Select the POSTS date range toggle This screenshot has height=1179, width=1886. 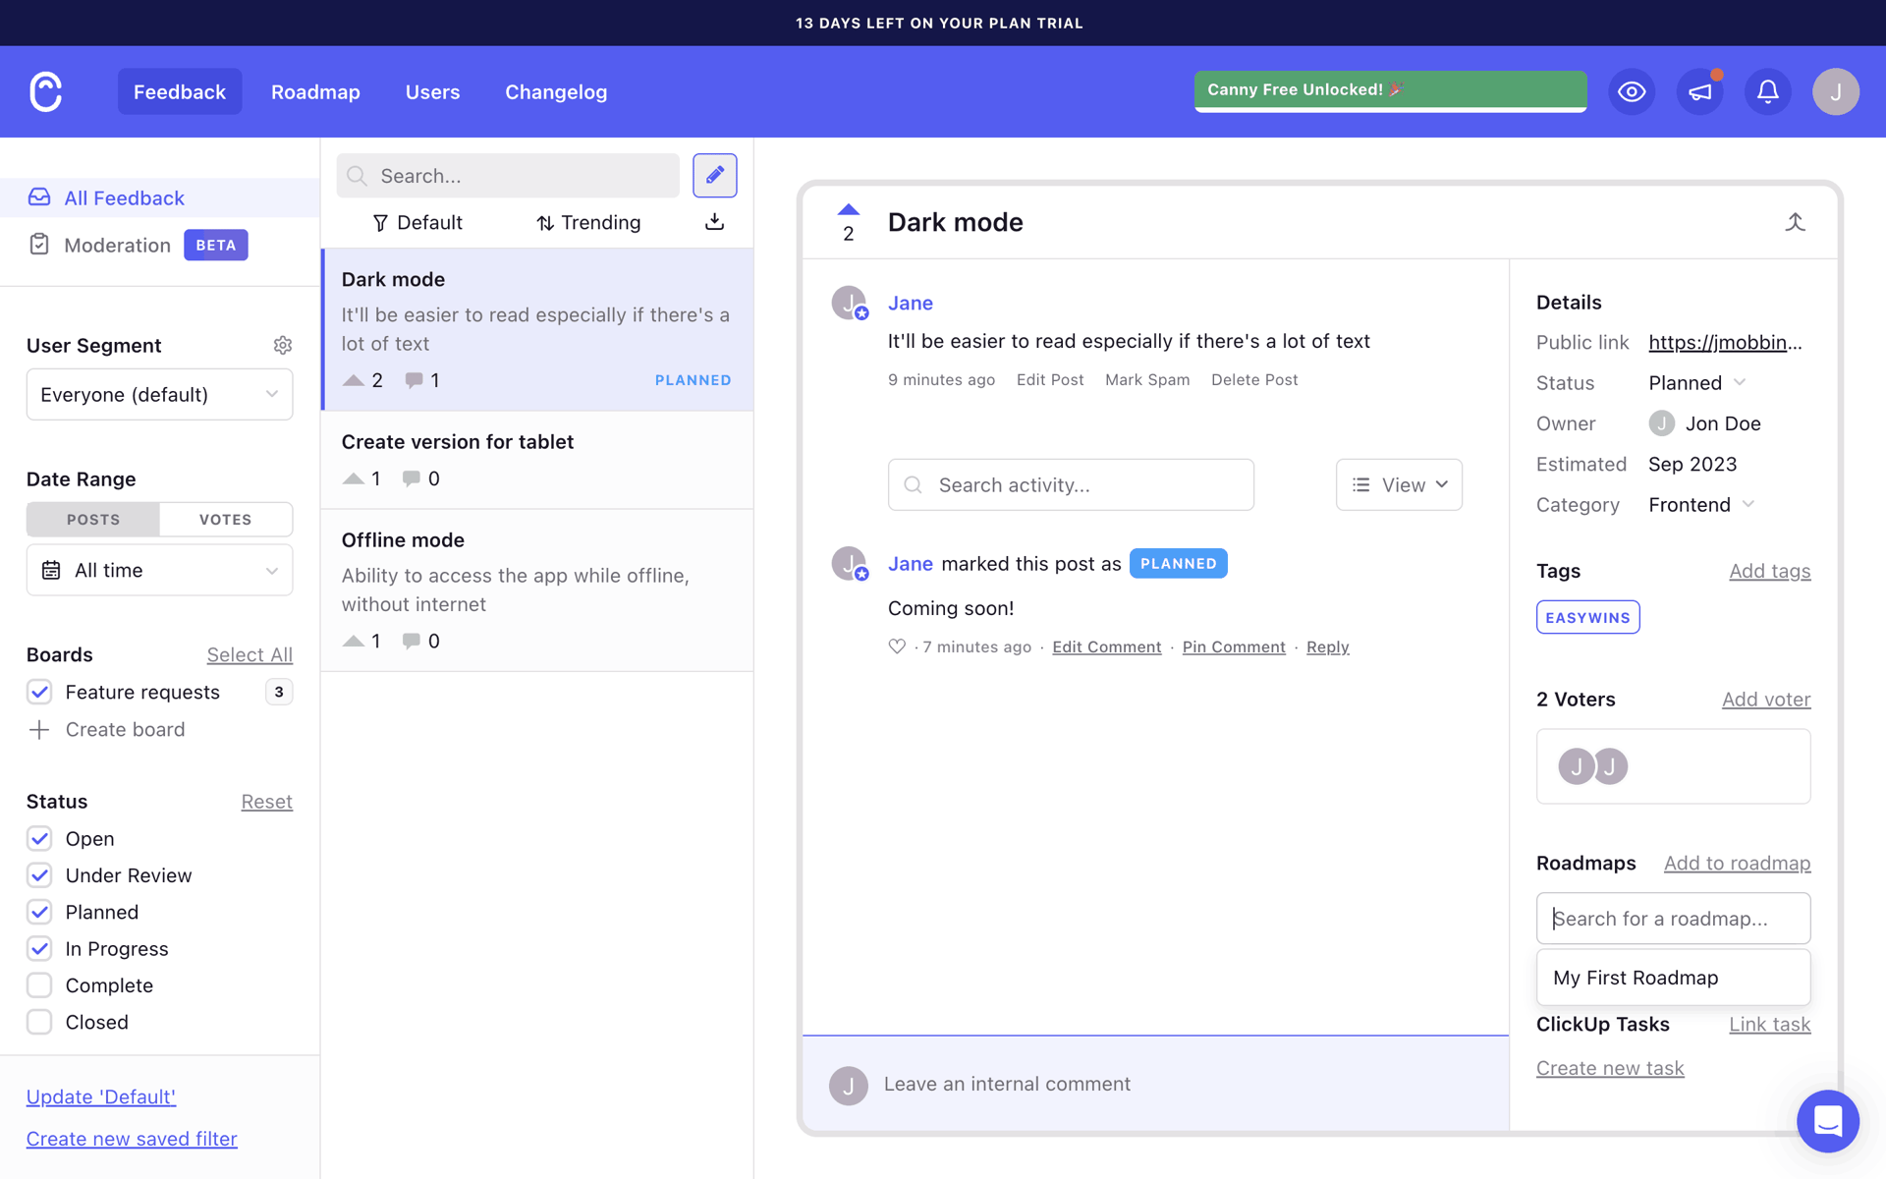93,519
